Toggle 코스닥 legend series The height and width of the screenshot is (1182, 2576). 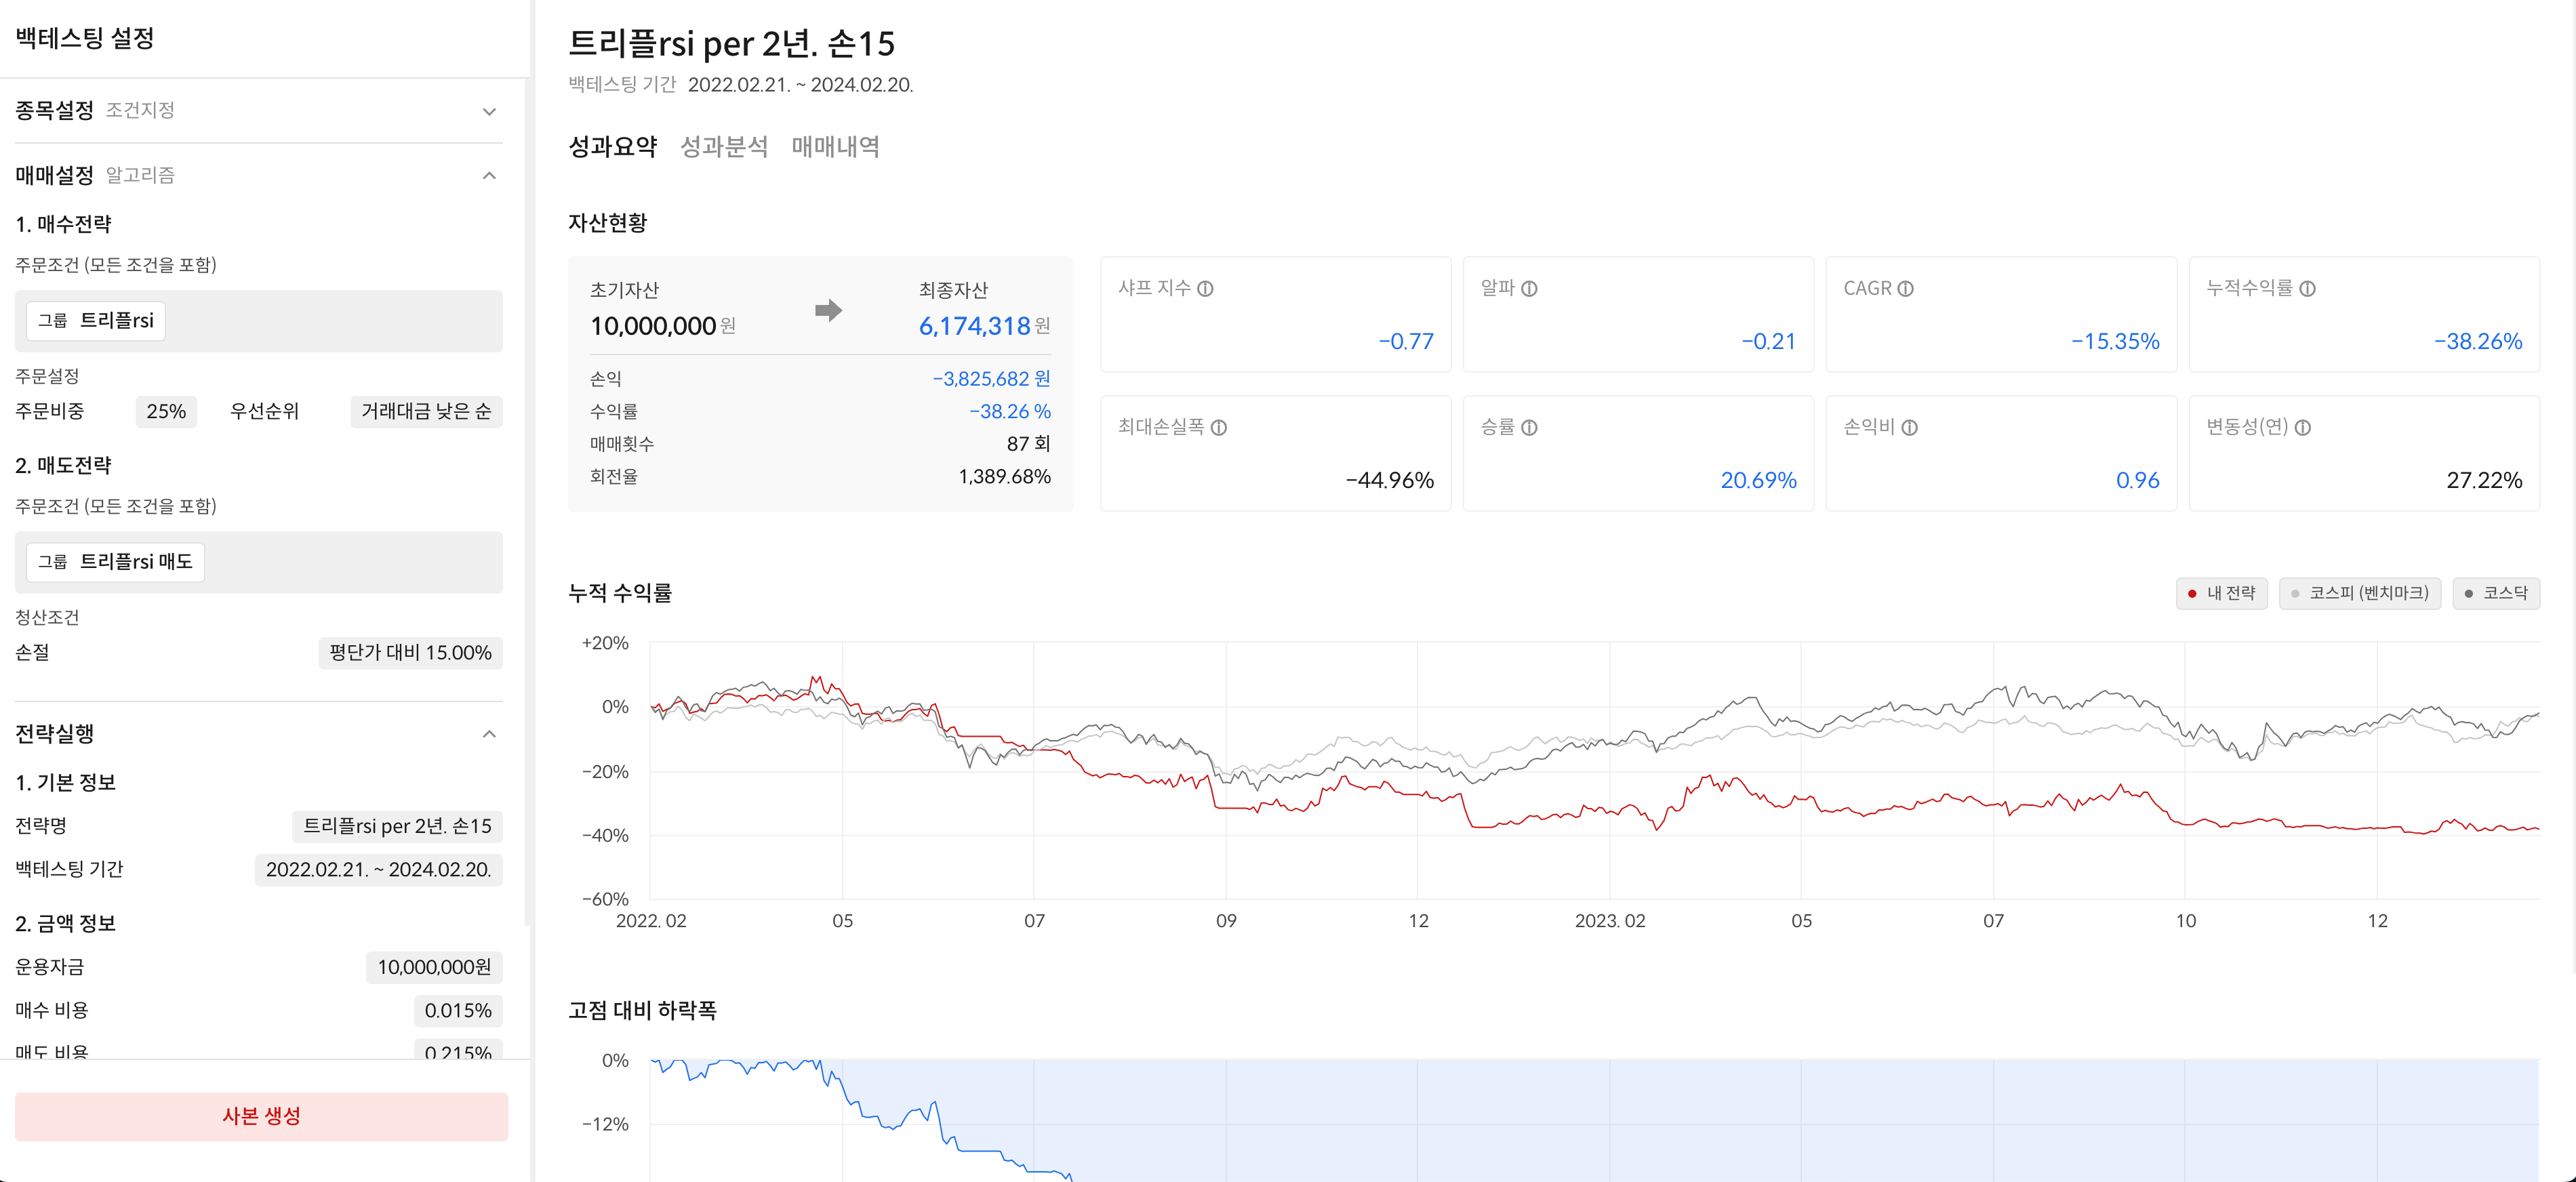tap(2495, 593)
